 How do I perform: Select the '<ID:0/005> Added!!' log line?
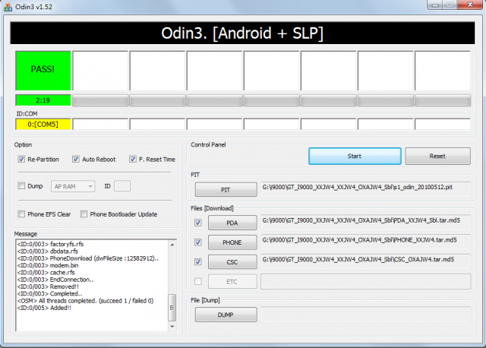tap(44, 308)
